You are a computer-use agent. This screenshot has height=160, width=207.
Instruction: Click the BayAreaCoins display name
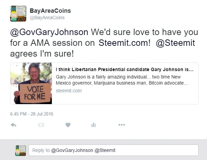pyautogui.click(x=50, y=11)
